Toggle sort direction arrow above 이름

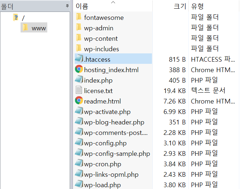tap(113, 2)
